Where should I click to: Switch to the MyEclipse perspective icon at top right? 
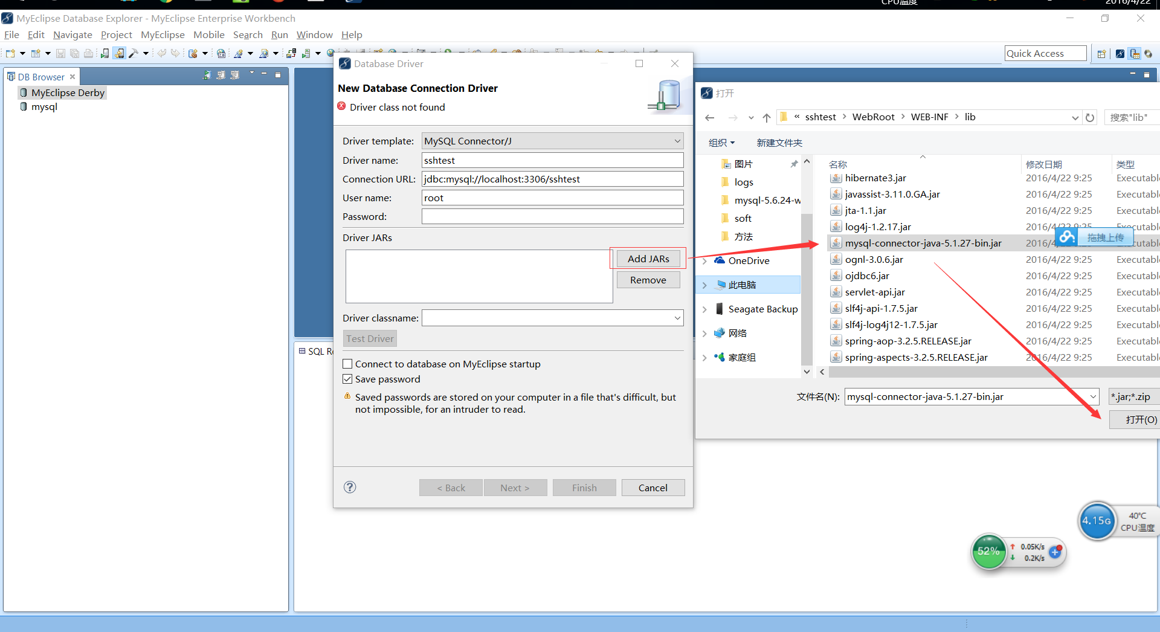click(1120, 54)
